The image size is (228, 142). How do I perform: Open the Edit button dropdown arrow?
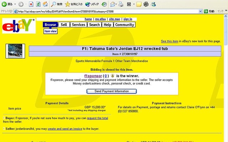[134, 4]
